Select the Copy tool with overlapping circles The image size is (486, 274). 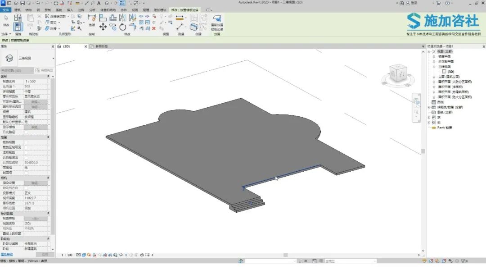coord(113,27)
